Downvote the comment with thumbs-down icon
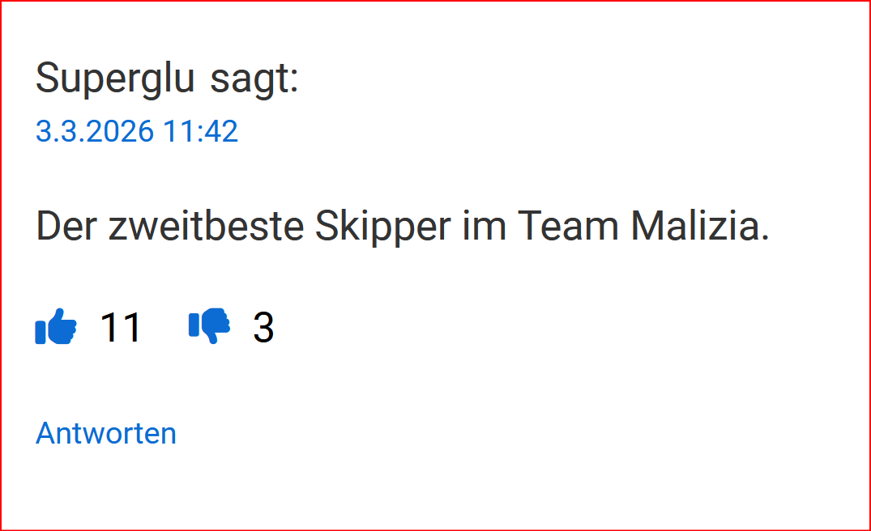Viewport: 871px width, 531px height. [x=209, y=325]
